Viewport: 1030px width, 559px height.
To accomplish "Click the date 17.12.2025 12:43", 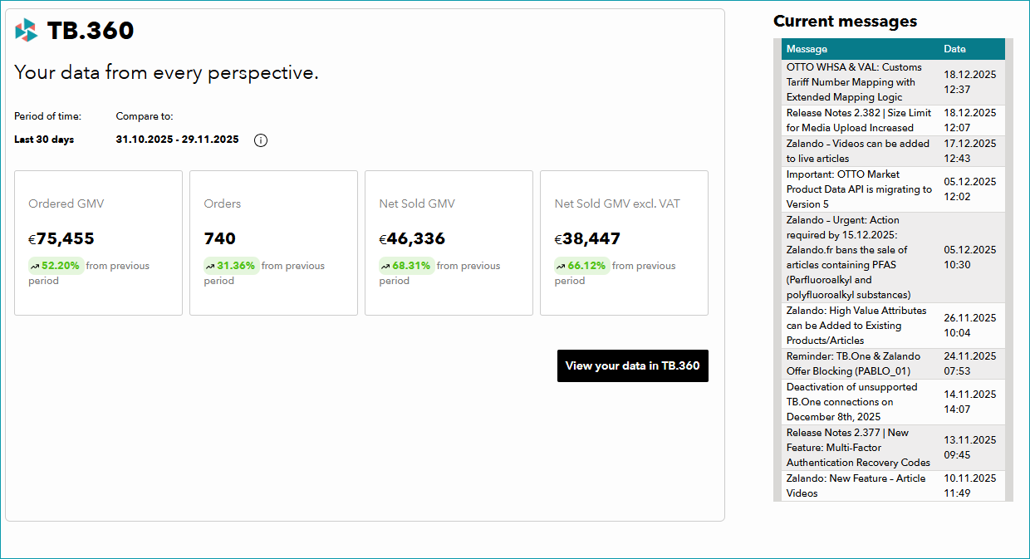I will [x=969, y=151].
